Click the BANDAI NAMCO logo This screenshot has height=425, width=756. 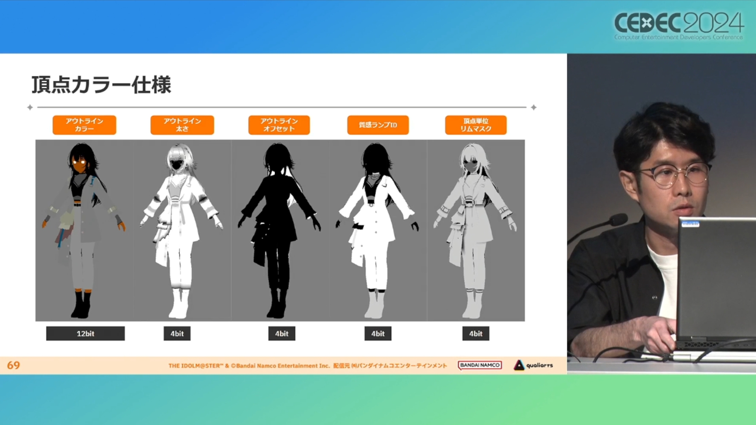(480, 365)
